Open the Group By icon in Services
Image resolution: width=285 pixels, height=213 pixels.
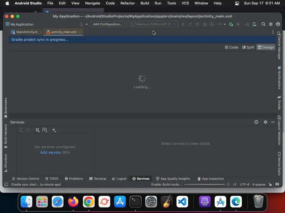[x=38, y=130]
